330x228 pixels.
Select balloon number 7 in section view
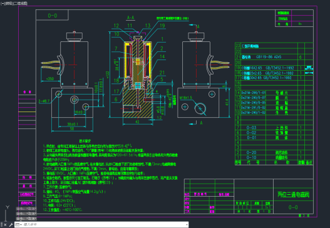pos(116,49)
